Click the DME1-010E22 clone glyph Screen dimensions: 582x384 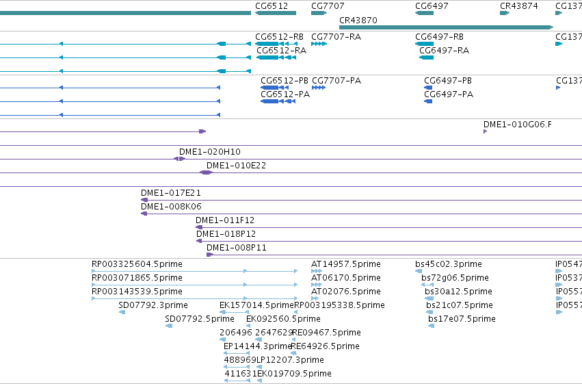coord(206,172)
